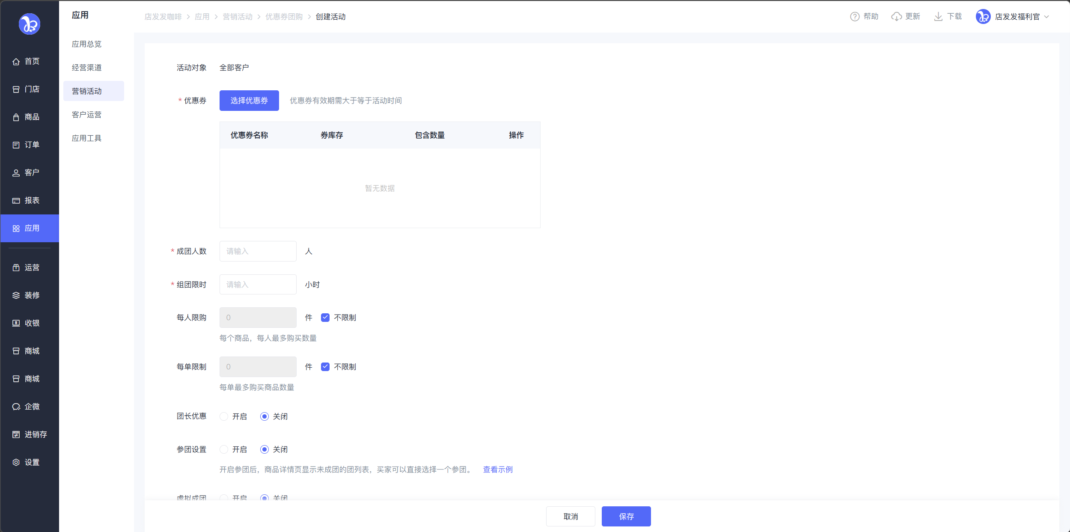Click the 选择优惠券 button

(x=249, y=101)
